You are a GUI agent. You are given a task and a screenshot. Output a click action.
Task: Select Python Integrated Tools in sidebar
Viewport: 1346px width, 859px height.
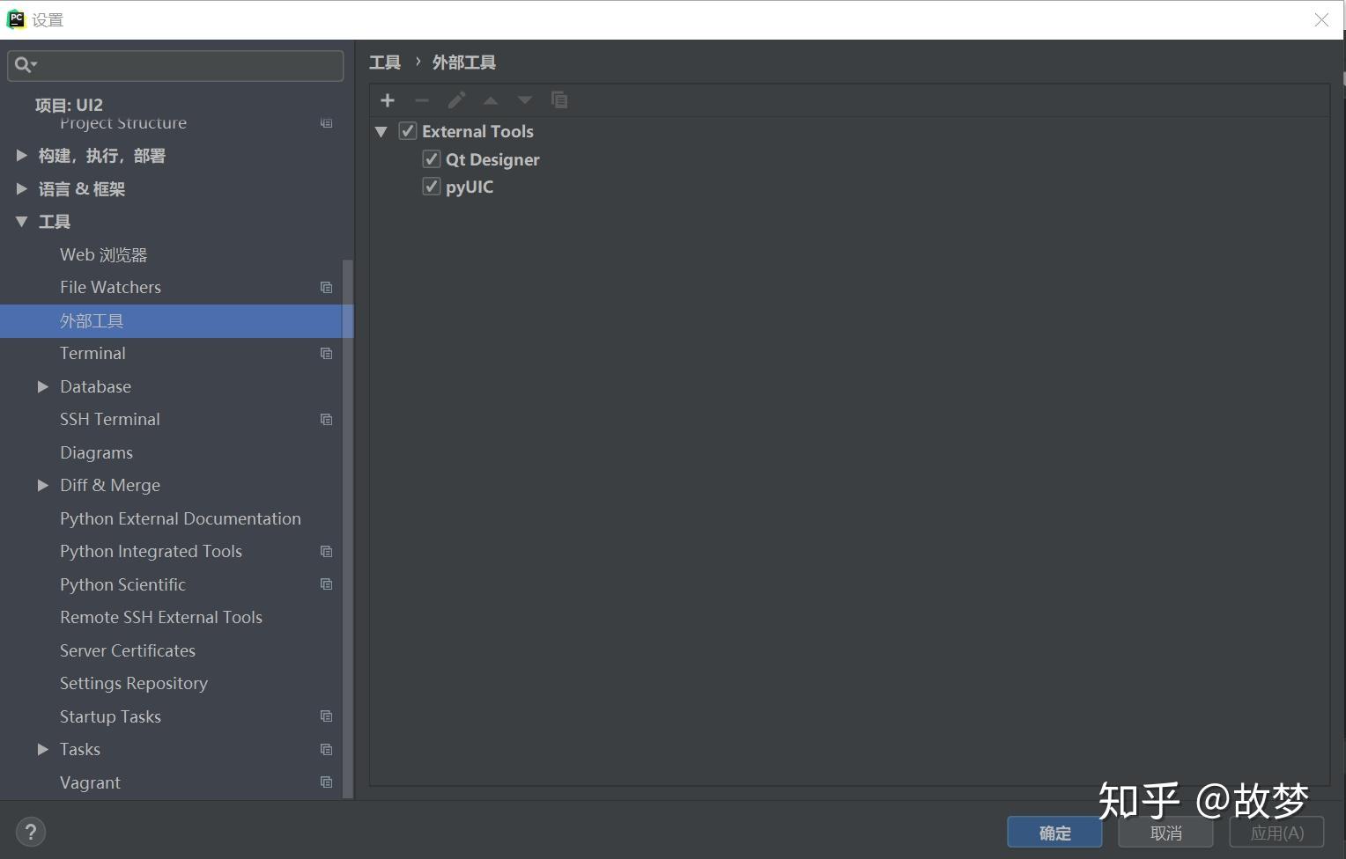(x=151, y=551)
